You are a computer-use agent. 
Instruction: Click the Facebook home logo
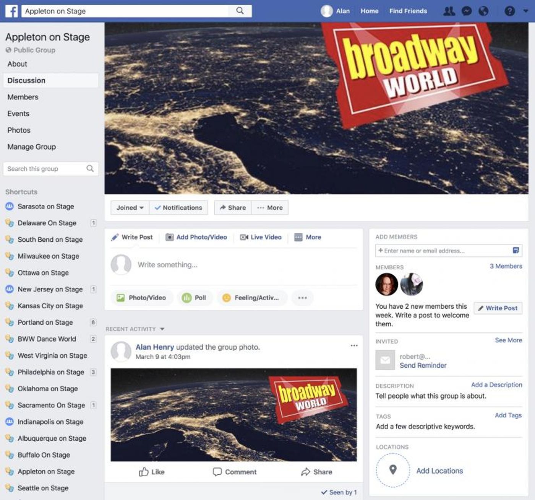tap(12, 11)
